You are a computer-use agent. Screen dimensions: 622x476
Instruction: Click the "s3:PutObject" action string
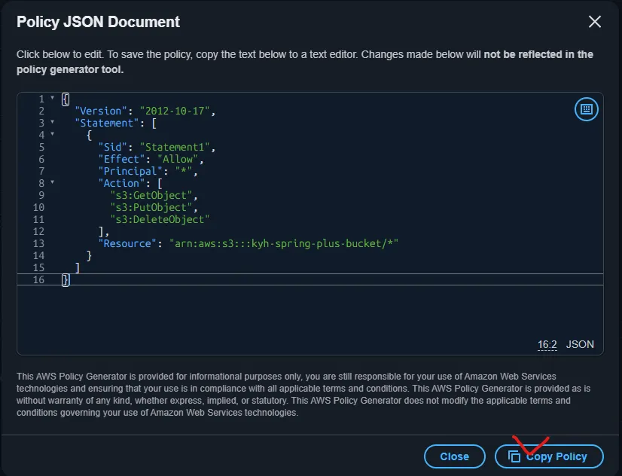(x=153, y=208)
